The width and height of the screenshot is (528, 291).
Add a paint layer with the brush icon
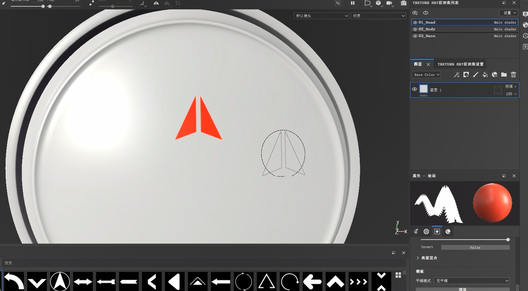tap(476, 75)
